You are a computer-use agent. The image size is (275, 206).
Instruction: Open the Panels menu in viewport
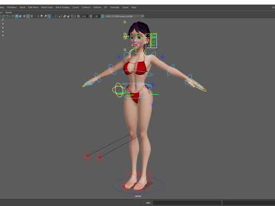[9, 13]
